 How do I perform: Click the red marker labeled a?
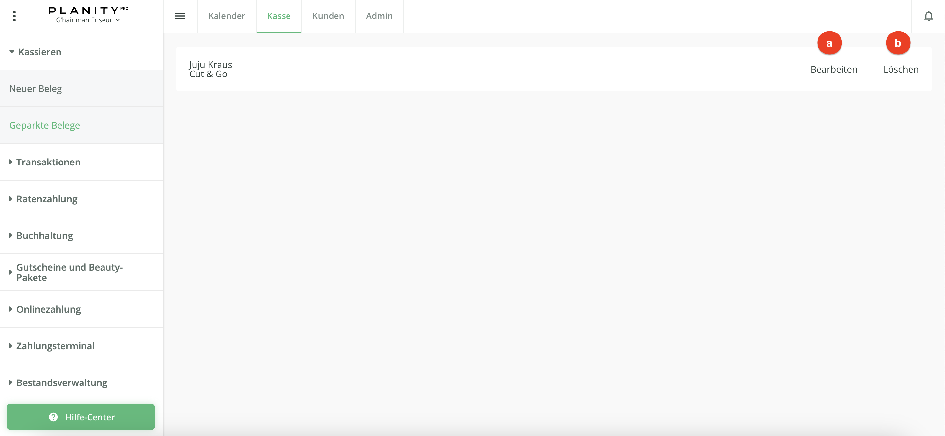pyautogui.click(x=829, y=43)
